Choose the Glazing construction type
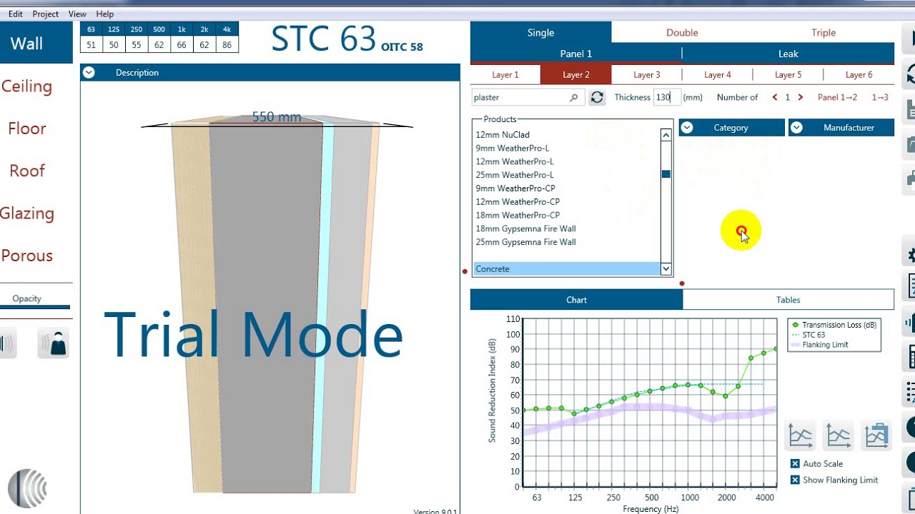This screenshot has width=915, height=514. tap(27, 213)
